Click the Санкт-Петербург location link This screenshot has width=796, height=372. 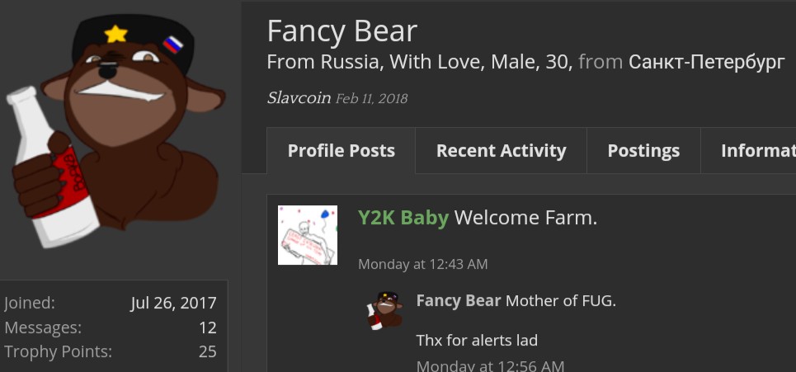[x=707, y=62]
